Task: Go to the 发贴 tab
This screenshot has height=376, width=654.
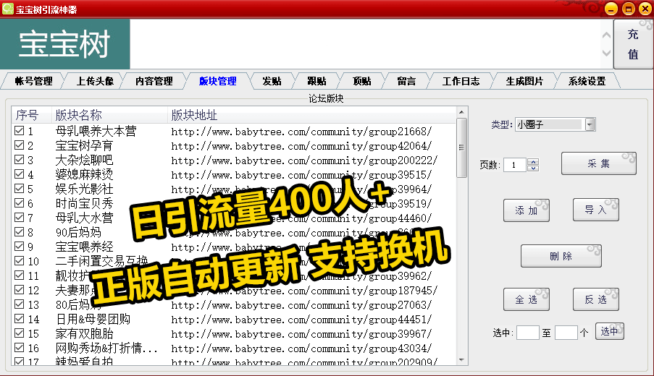Action: [x=272, y=81]
